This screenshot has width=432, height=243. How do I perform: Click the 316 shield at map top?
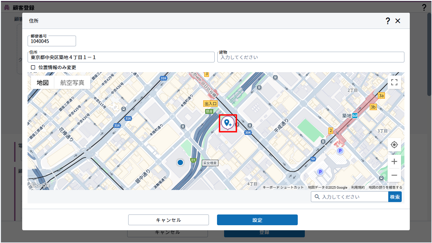coord(164,78)
